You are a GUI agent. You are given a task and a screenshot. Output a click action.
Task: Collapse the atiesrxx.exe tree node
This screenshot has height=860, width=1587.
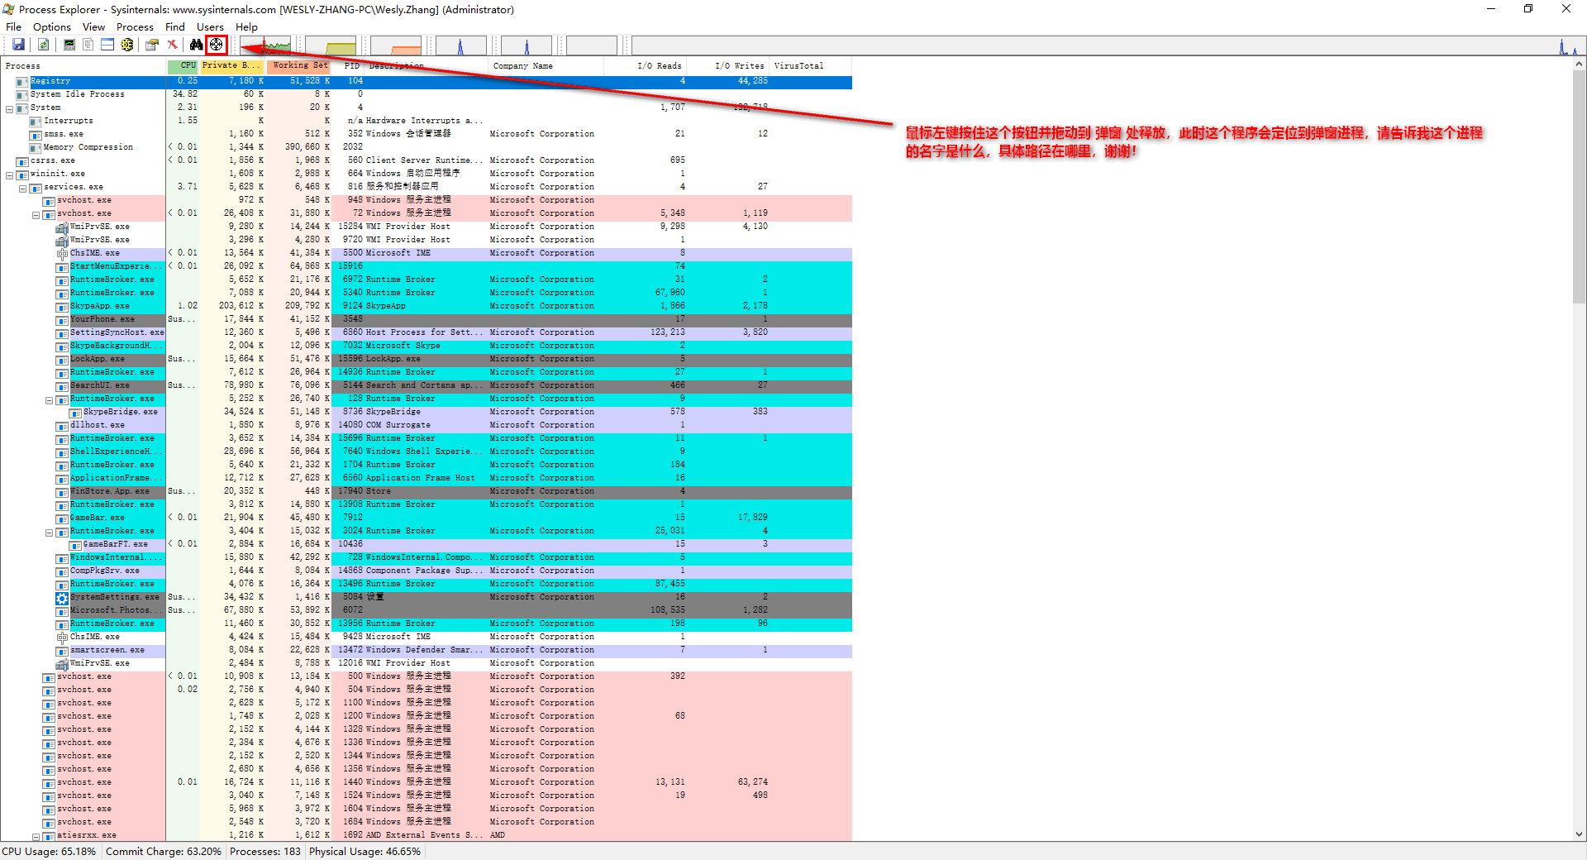point(36,836)
